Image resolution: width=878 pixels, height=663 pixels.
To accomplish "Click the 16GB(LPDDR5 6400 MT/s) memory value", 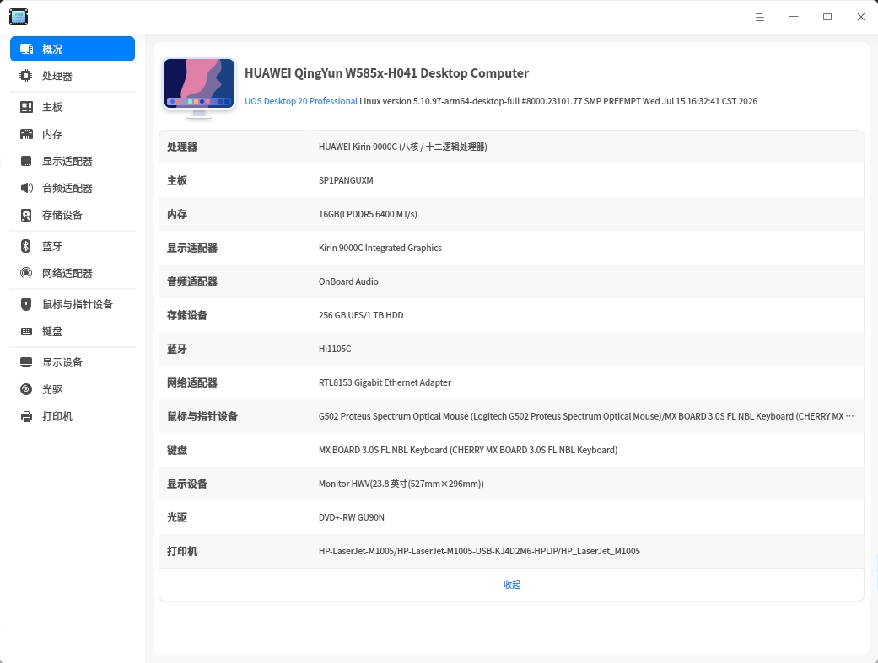I will [x=368, y=214].
